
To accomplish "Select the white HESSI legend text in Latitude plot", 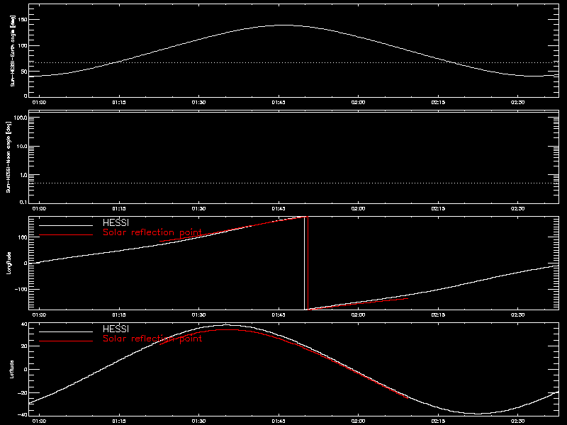I will click(116, 329).
